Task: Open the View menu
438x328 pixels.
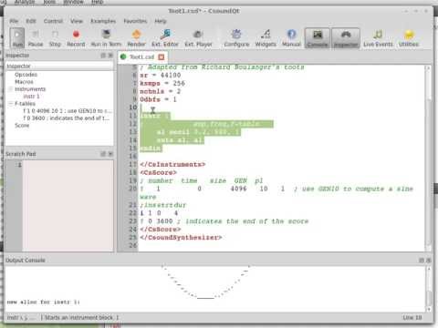Action: [77, 21]
